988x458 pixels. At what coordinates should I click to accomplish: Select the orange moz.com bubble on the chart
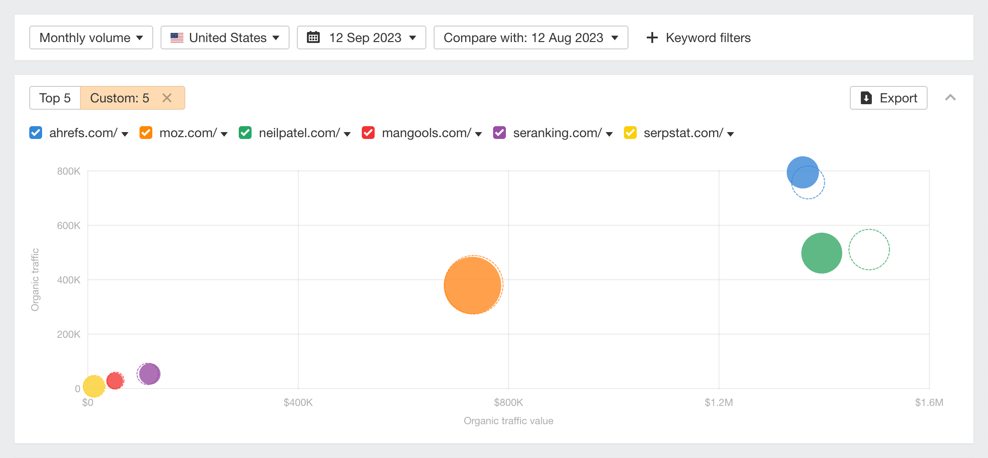pyautogui.click(x=473, y=285)
